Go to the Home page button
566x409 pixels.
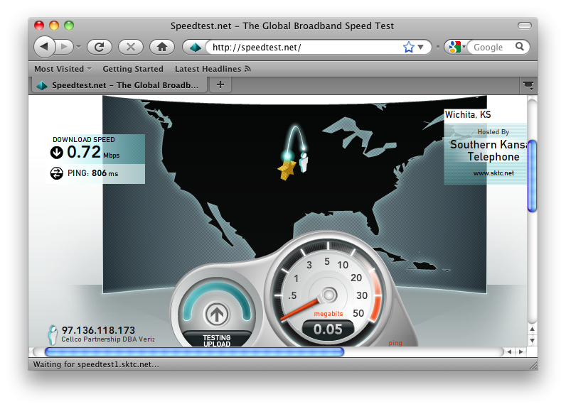pos(162,47)
